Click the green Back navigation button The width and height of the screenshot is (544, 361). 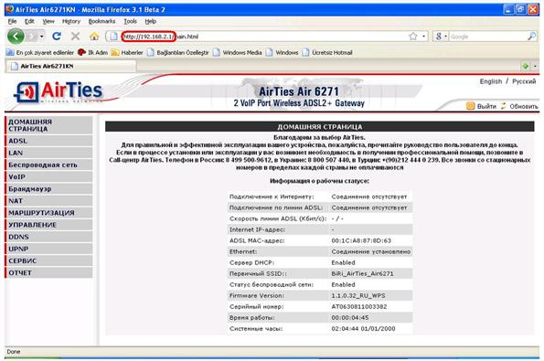click(x=16, y=36)
